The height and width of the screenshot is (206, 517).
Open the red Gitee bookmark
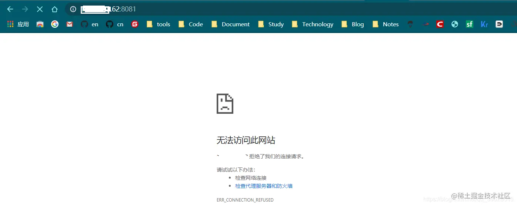click(x=135, y=24)
